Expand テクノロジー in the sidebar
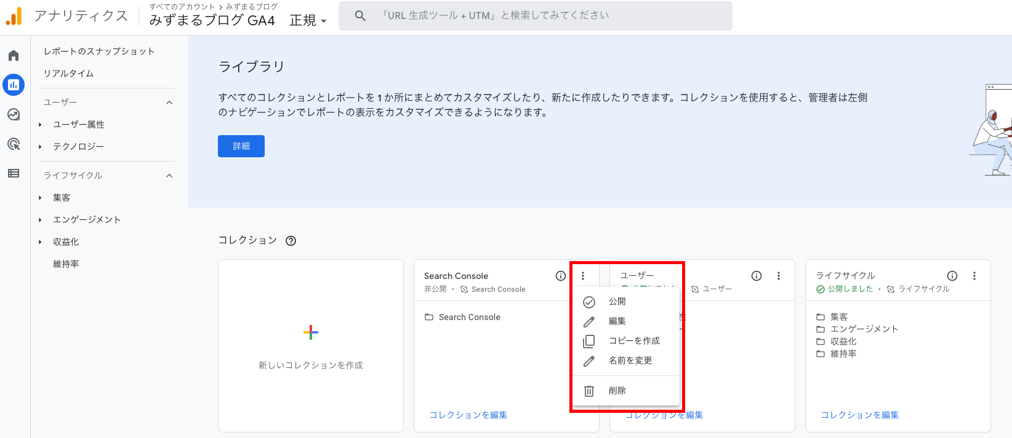This screenshot has width=1012, height=438. [40, 147]
